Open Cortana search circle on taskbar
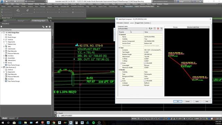 tap(8, 123)
